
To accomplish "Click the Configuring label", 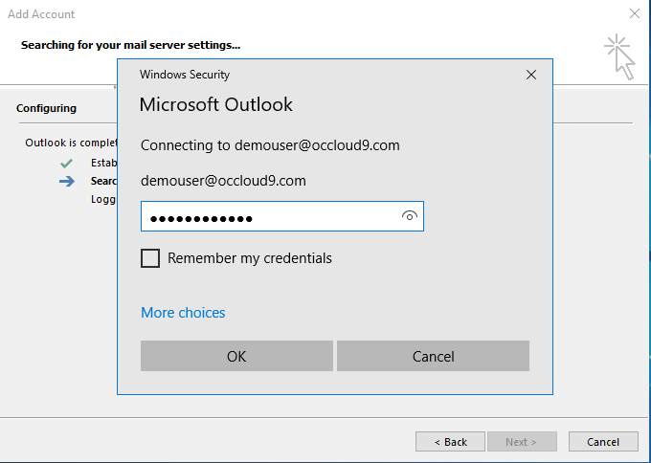I will pos(47,108).
